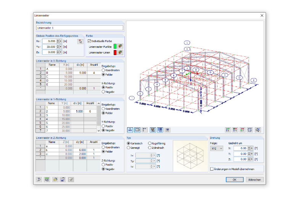Select Koordinaten for X-Richtung Eingabetyp
This screenshot has width=290, height=218.
[x=103, y=70]
